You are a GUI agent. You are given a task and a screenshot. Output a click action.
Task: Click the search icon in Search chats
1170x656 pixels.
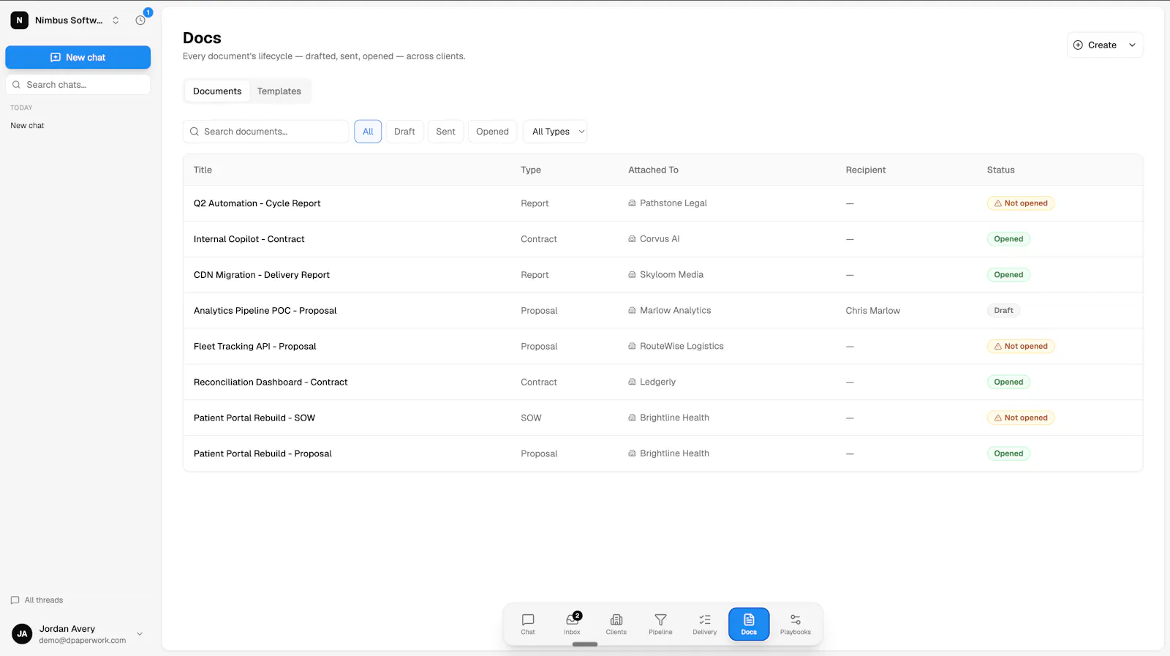17,85
